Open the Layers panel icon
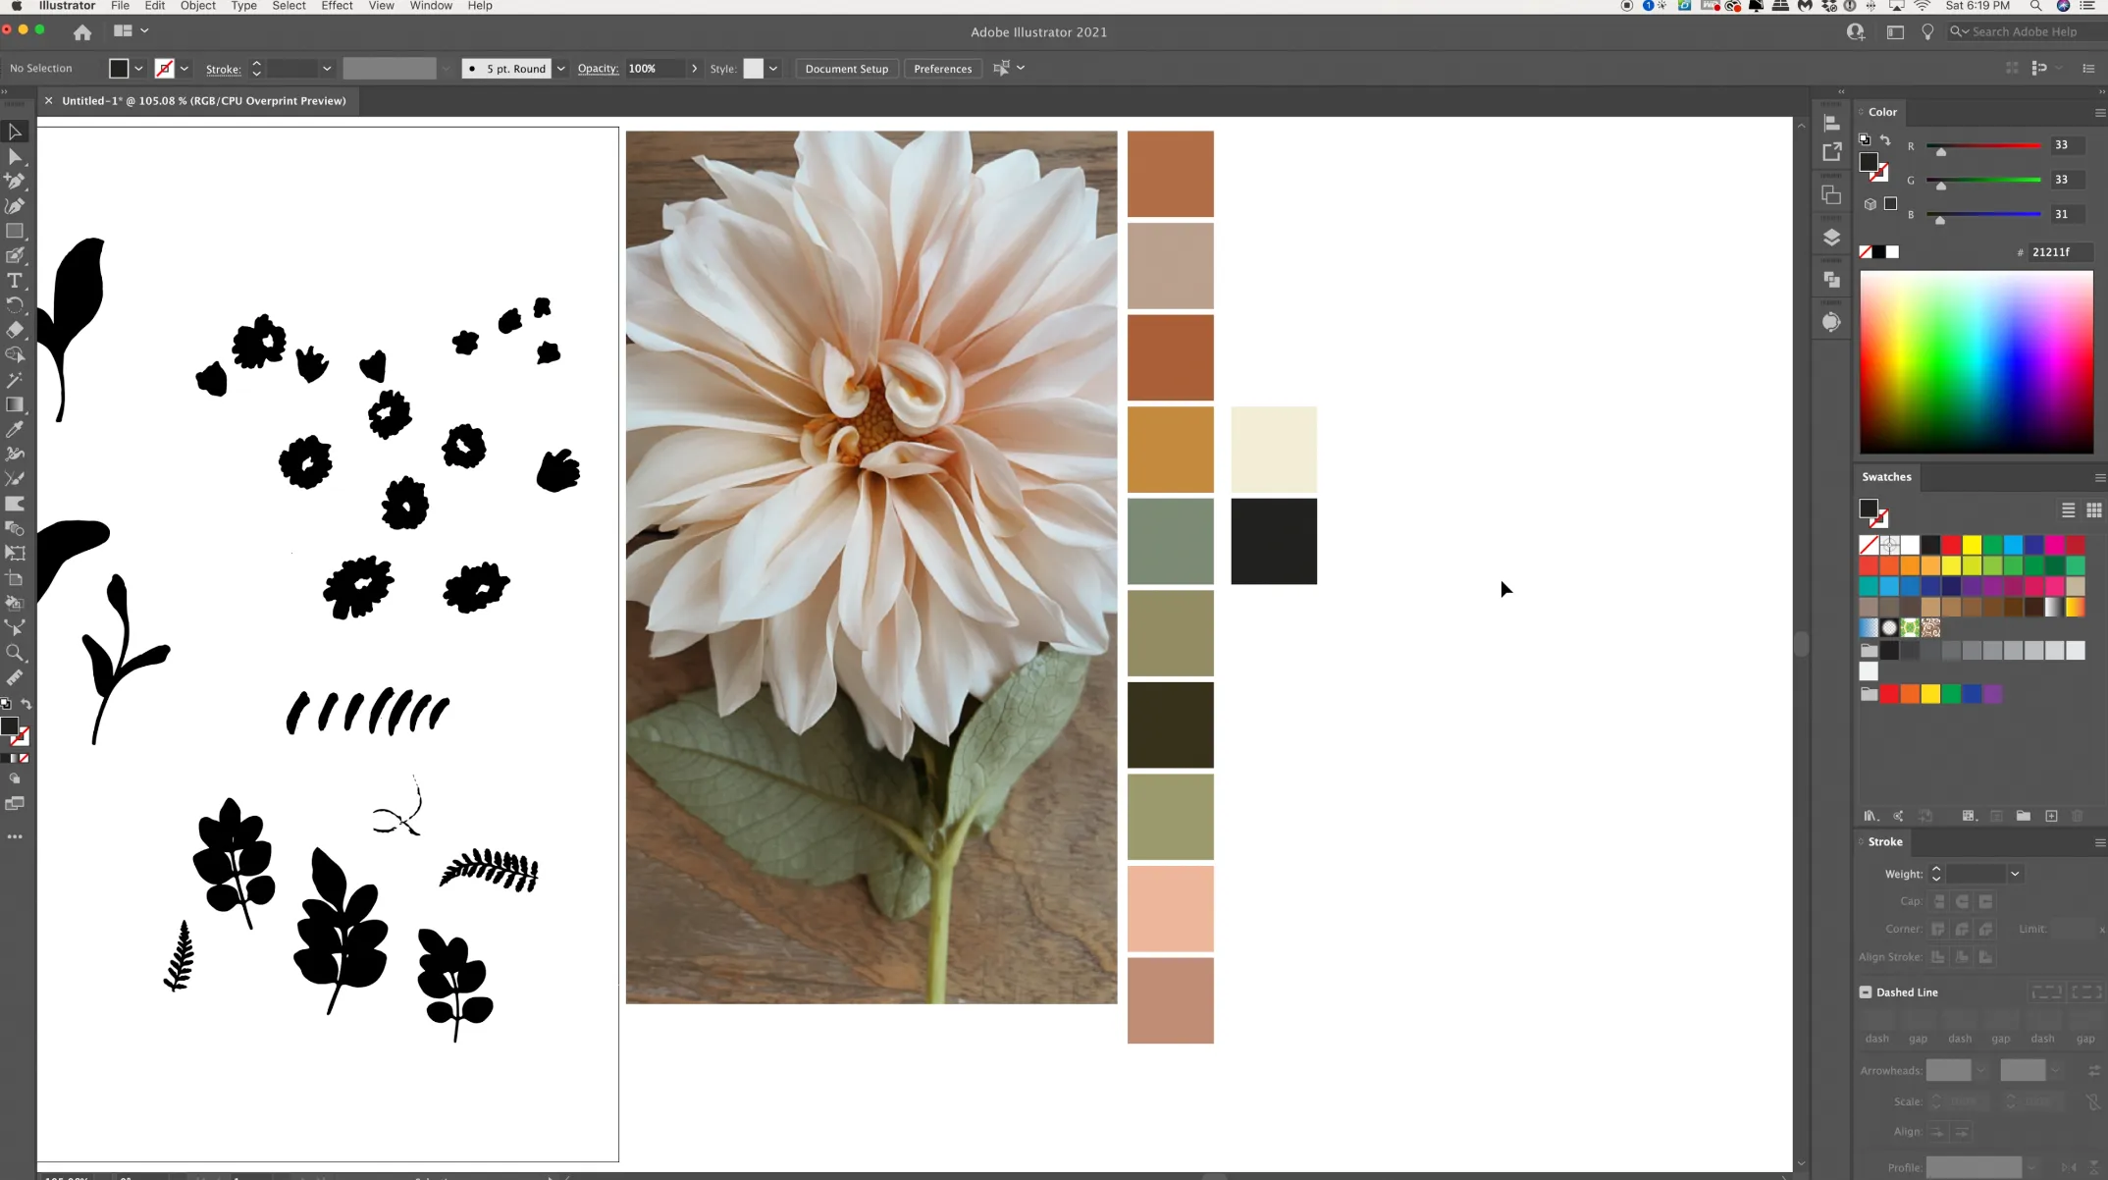Image resolution: width=2108 pixels, height=1180 pixels. click(1831, 238)
